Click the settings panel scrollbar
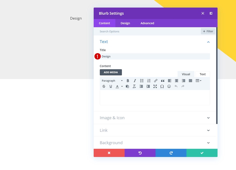Screen dimensions: 236x170 (217, 76)
